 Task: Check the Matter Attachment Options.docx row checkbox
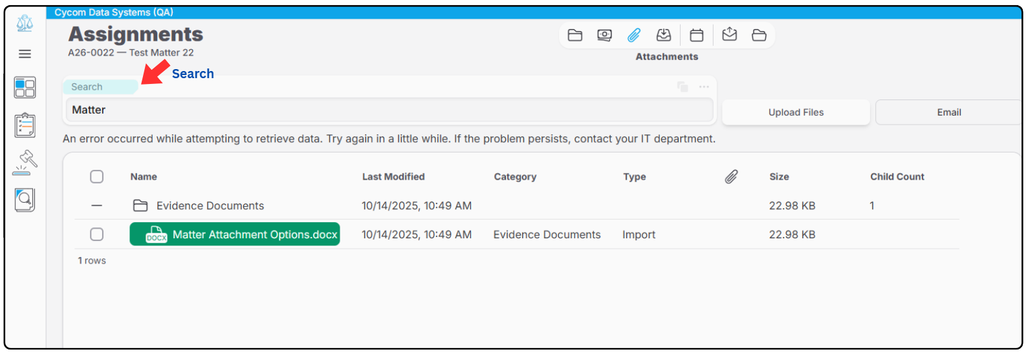click(96, 234)
